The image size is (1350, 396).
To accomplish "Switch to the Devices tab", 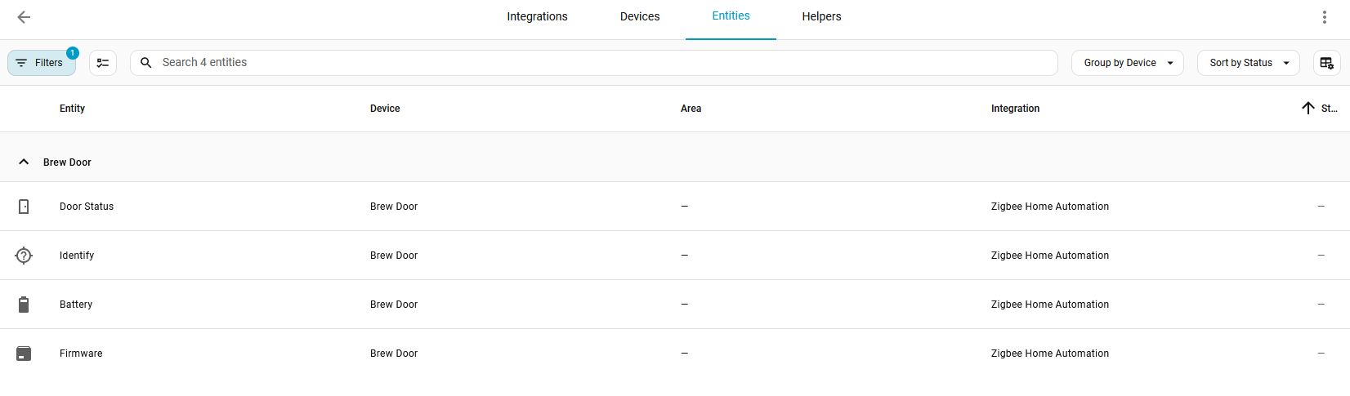I will pyautogui.click(x=640, y=17).
